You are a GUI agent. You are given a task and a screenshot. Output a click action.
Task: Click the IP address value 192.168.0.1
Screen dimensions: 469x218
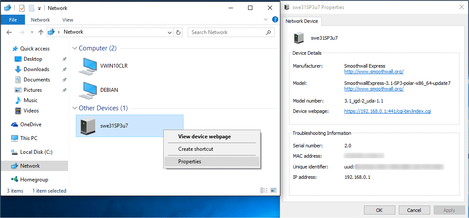point(357,178)
